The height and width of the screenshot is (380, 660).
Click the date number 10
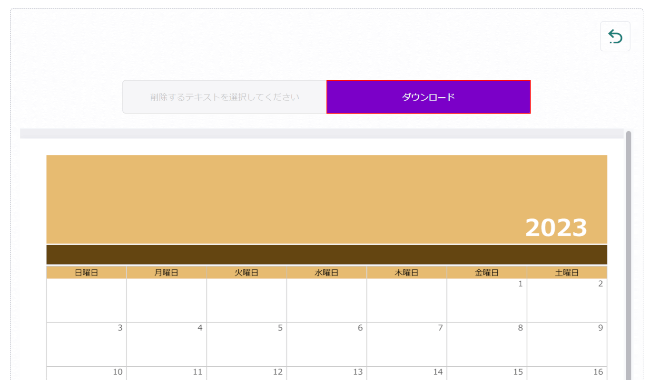118,372
